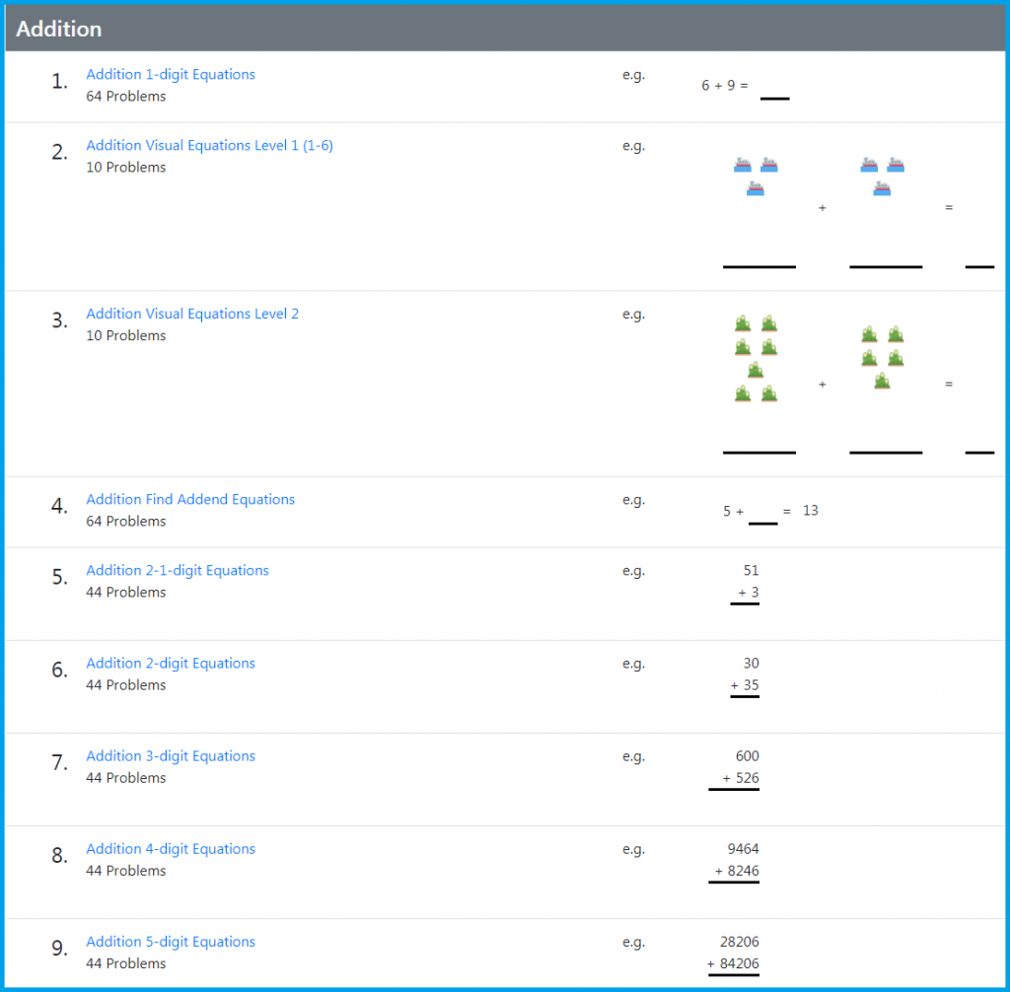1010x992 pixels.
Task: Click the 9464 + 8246 example problem
Action: tap(738, 861)
